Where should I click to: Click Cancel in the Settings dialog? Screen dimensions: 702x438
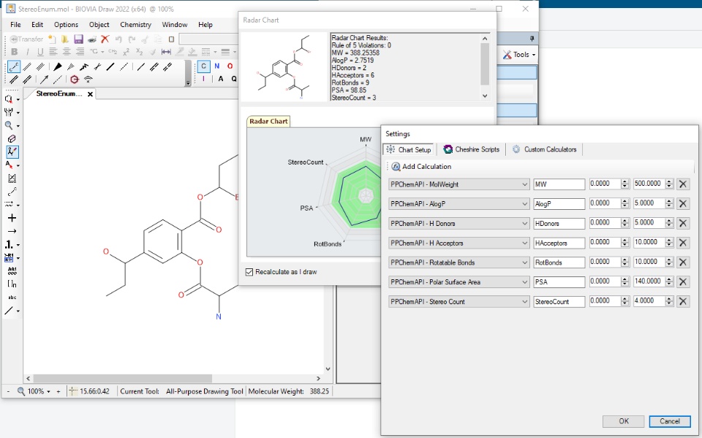tap(670, 421)
